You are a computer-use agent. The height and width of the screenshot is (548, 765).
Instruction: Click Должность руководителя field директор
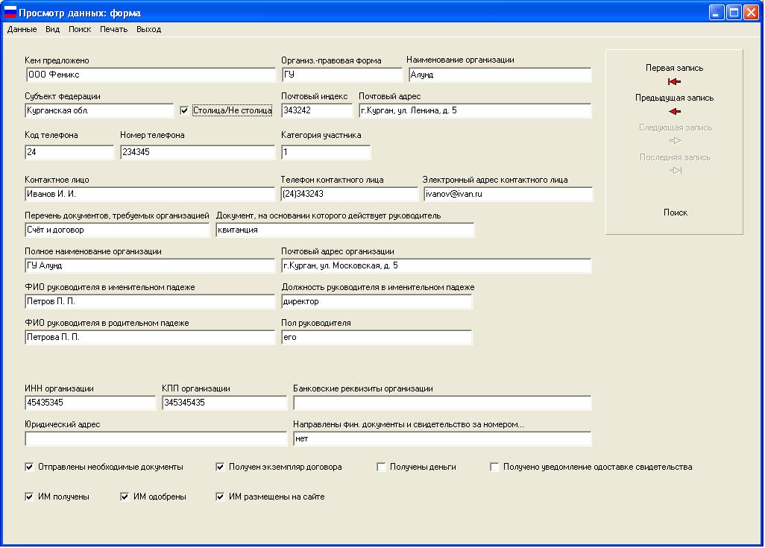(x=377, y=301)
